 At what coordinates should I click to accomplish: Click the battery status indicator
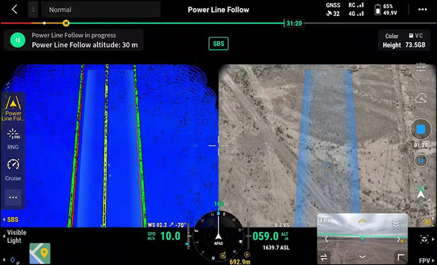(386, 9)
